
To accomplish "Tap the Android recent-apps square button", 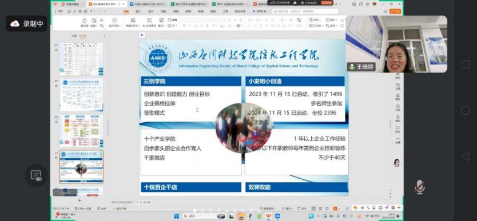I will [x=466, y=65].
